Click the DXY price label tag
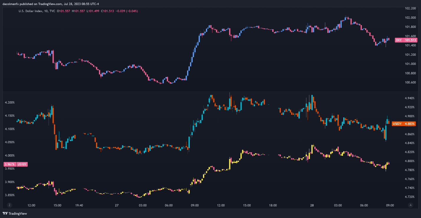This screenshot has height=218, width=421. point(398,40)
